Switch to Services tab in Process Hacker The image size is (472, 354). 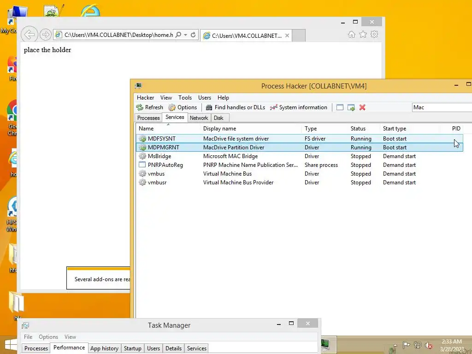click(x=175, y=117)
